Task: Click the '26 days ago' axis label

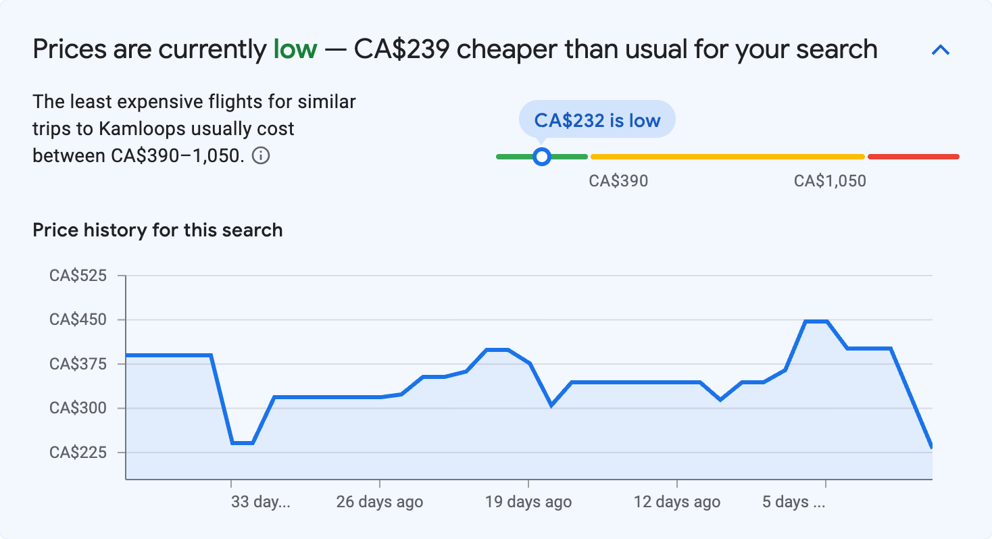Action: tap(379, 502)
